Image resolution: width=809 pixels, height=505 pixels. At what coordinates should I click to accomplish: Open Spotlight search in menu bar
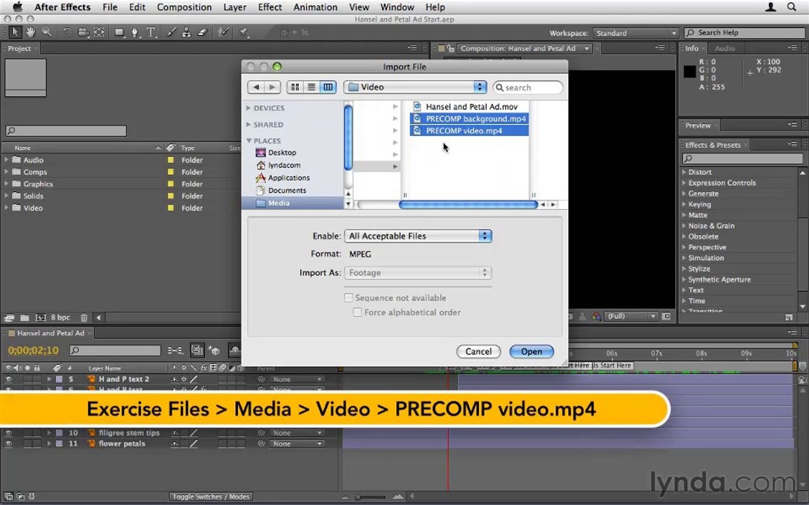(x=791, y=7)
